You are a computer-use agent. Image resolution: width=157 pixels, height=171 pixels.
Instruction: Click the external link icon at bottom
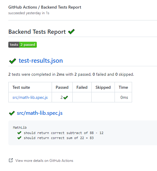tap(11, 160)
